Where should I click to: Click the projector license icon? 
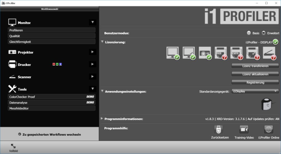click(205, 53)
